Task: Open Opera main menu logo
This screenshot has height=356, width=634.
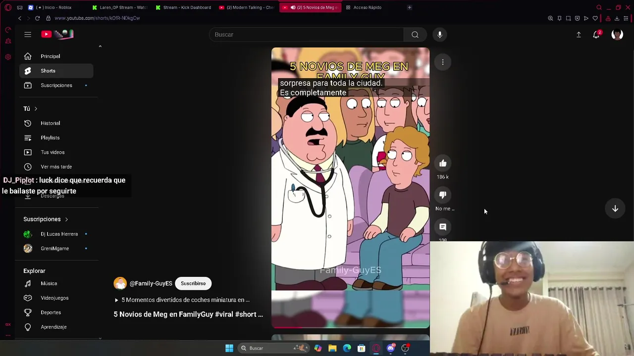Action: [8, 7]
